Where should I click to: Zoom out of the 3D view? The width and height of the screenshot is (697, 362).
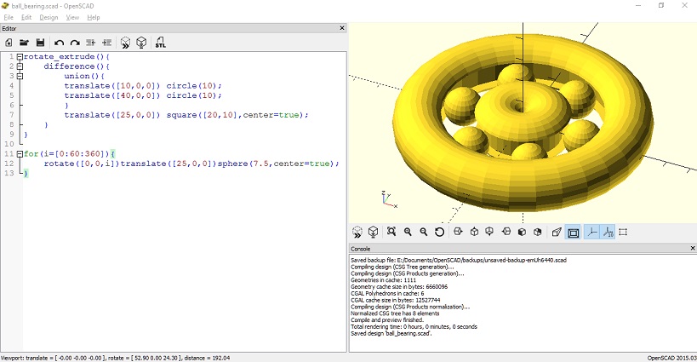[424, 232]
